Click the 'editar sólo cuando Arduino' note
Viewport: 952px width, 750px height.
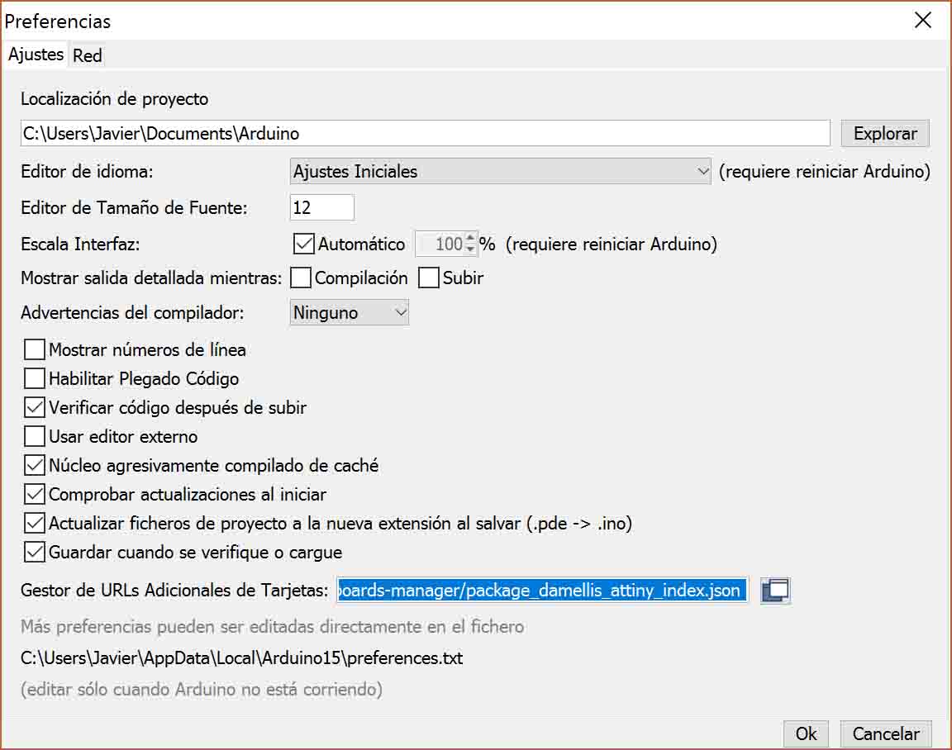202,690
